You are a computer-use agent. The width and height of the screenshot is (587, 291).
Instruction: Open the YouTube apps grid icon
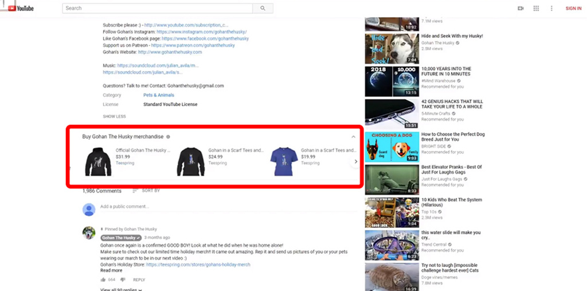pos(536,8)
